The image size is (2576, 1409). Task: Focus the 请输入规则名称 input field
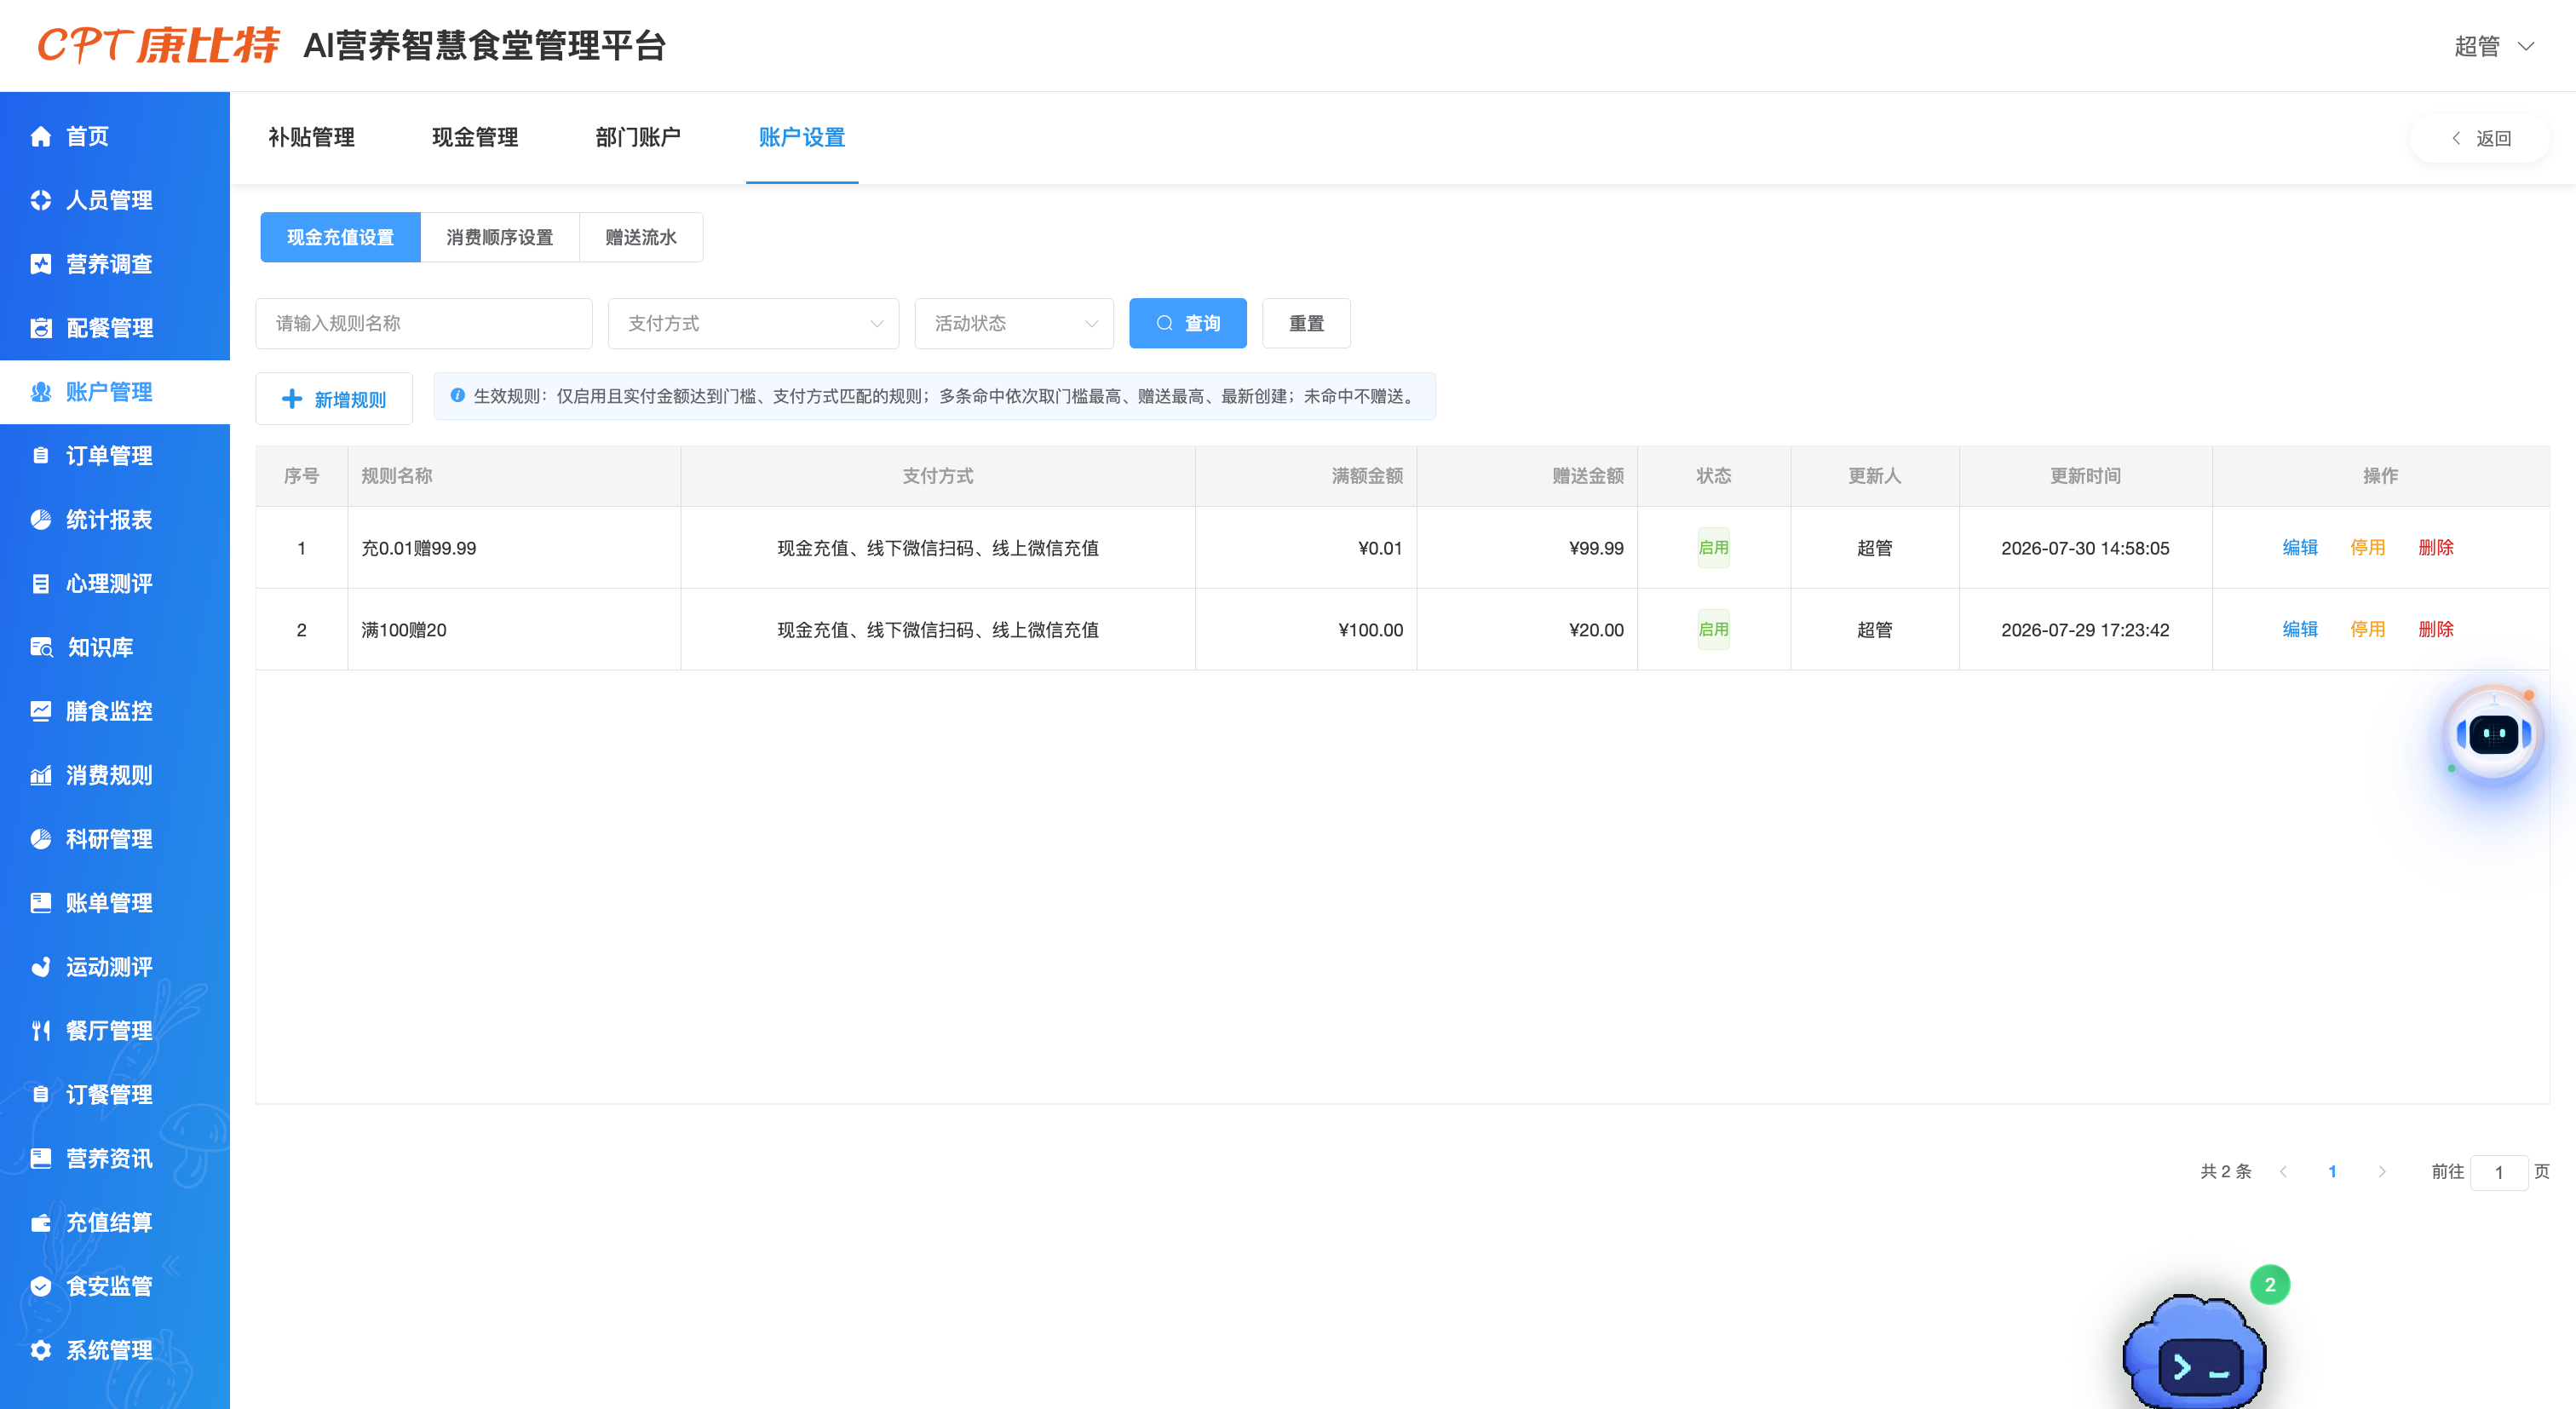click(x=424, y=323)
